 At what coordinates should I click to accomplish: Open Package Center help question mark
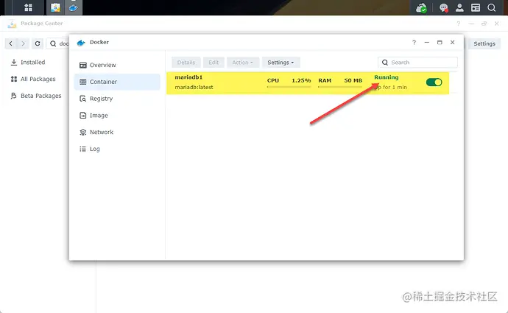click(x=458, y=24)
